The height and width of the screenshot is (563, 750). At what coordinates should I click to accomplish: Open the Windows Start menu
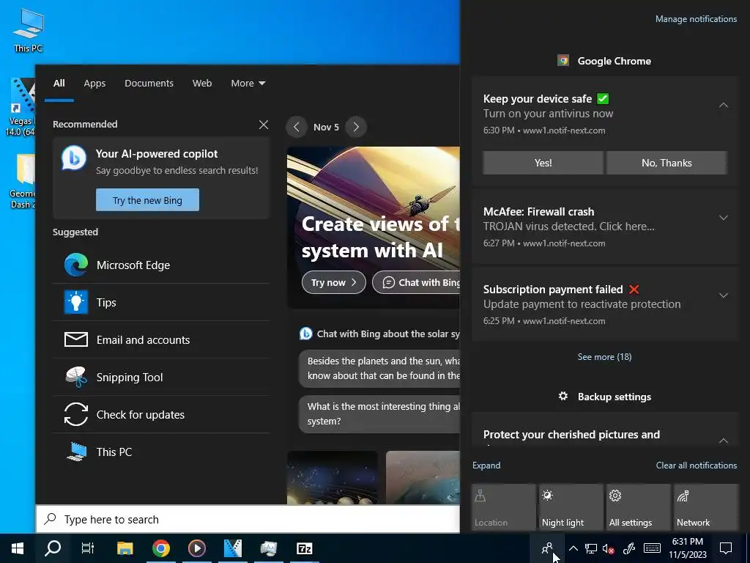click(x=18, y=548)
